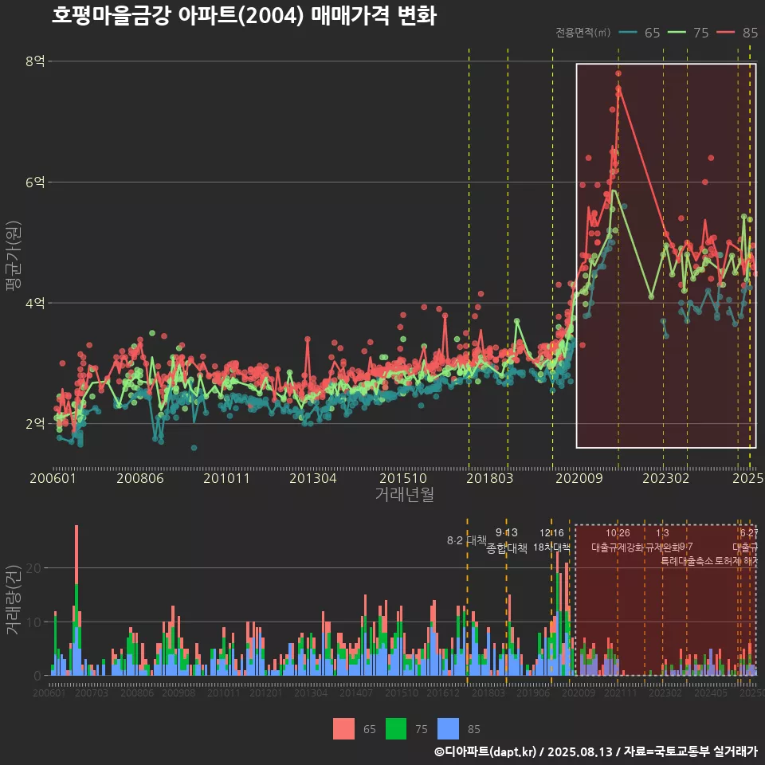
Task: Click the 8억 y-axis label
Action: tap(35, 61)
